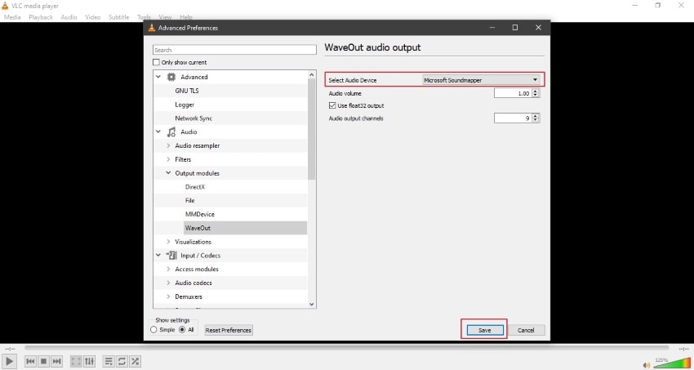This screenshot has width=694, height=370.
Task: Adjust the VLC volume slider
Action: (x=672, y=363)
